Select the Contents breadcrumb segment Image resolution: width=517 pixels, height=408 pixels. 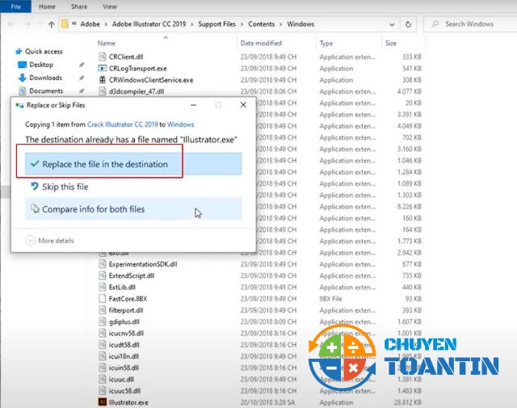tap(261, 24)
